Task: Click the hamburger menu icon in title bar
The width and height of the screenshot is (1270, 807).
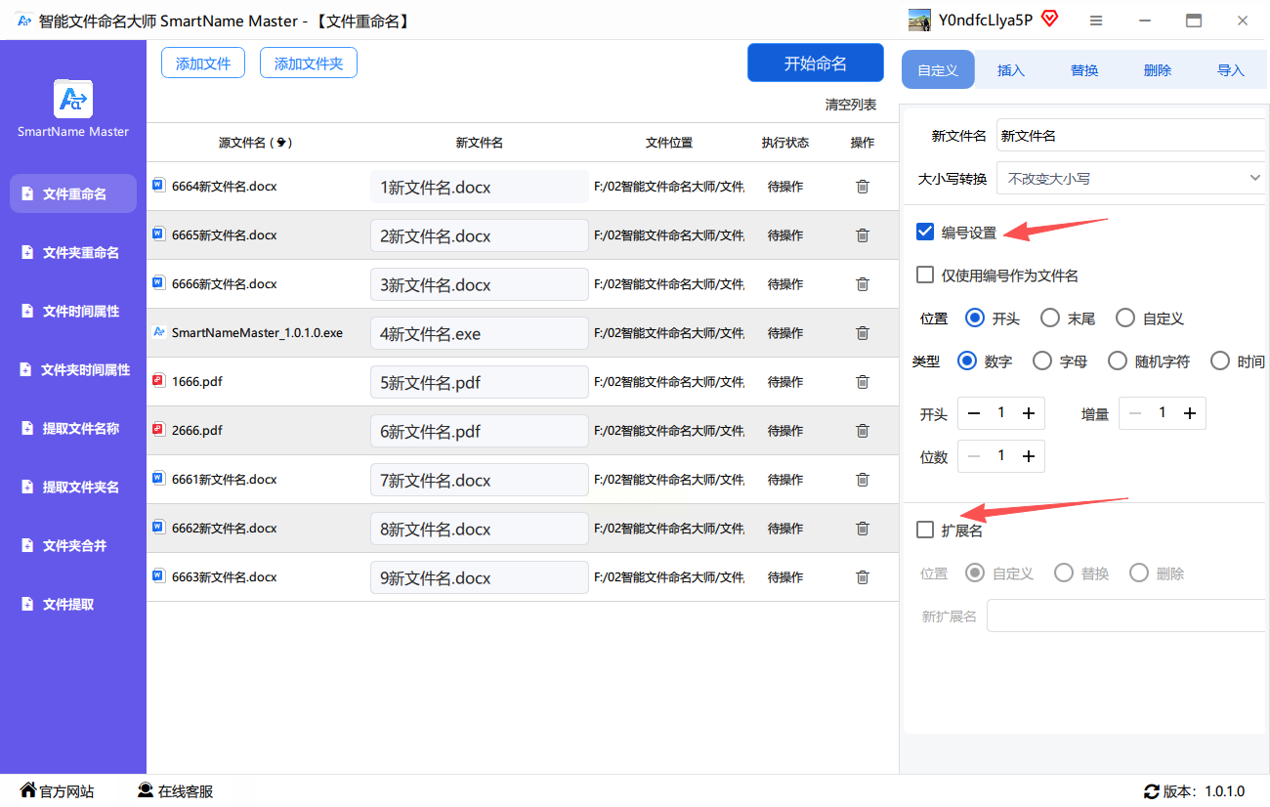Action: pos(1096,21)
